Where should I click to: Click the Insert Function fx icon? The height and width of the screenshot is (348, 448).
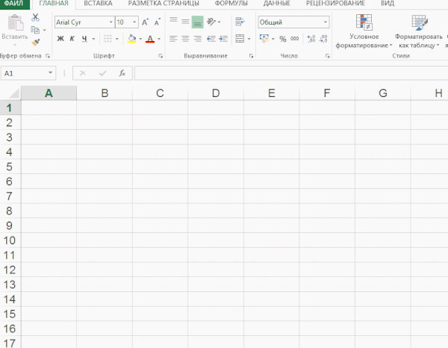coord(122,73)
